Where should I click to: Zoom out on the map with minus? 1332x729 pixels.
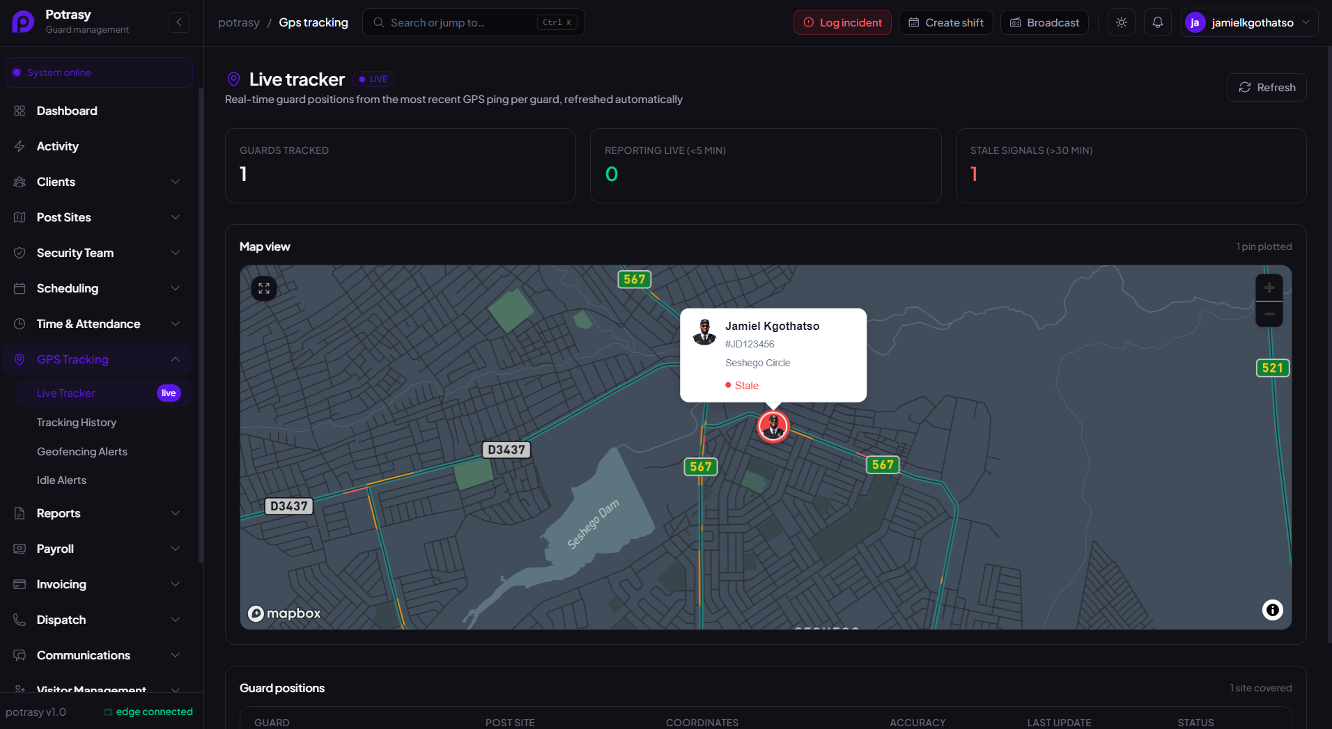[1269, 314]
